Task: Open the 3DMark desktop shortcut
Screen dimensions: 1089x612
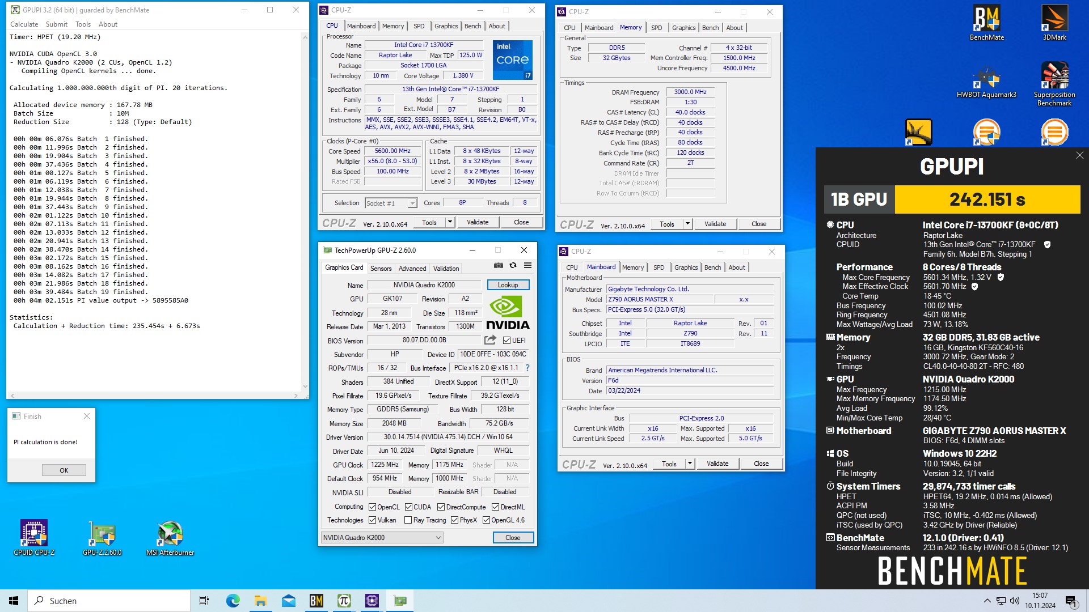Action: [x=1054, y=23]
